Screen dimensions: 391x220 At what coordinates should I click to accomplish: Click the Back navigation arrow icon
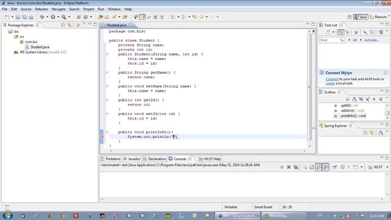(x=202, y=17)
